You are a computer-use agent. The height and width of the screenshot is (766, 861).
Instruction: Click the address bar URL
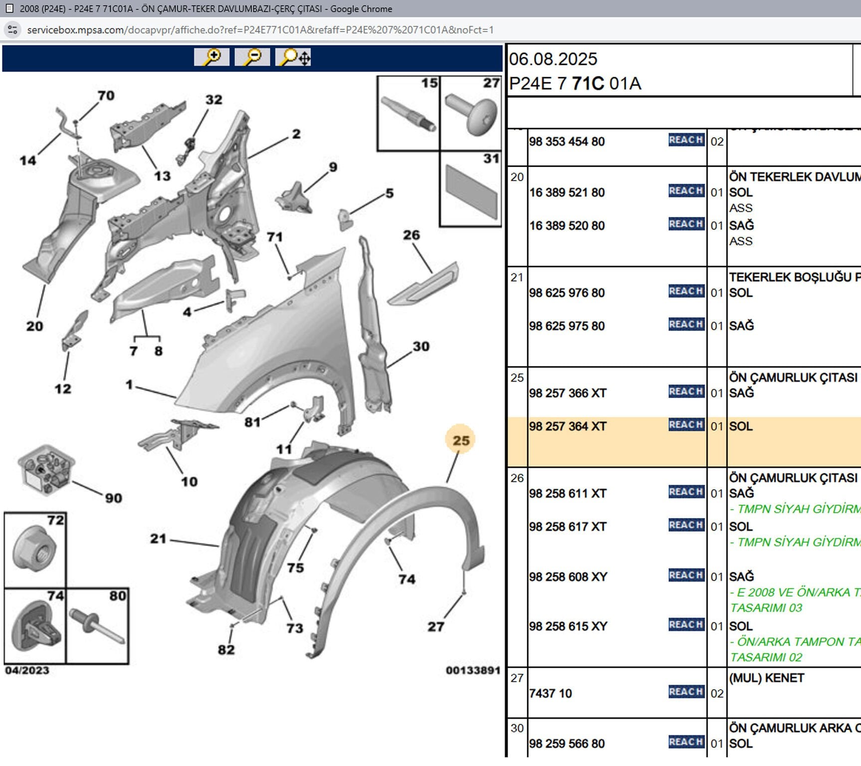tap(260, 30)
